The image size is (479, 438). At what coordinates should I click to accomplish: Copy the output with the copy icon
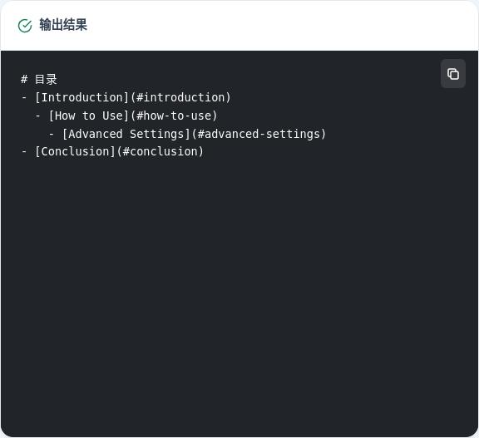pos(452,74)
